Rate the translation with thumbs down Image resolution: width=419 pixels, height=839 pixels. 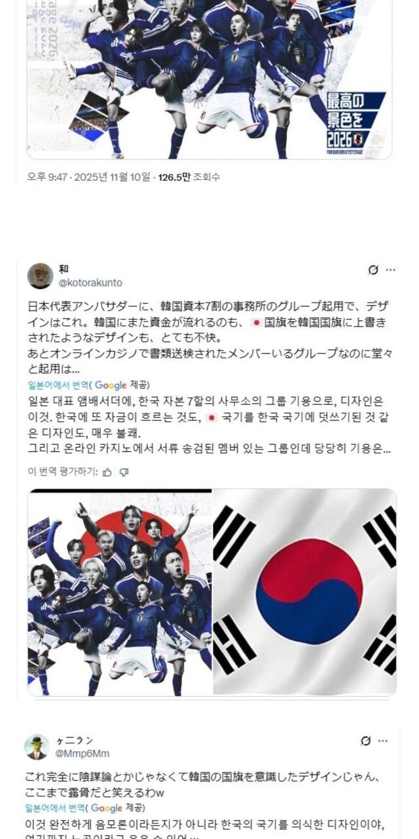point(124,471)
